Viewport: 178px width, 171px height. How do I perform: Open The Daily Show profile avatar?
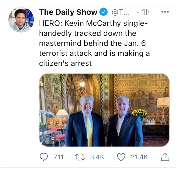click(21, 20)
